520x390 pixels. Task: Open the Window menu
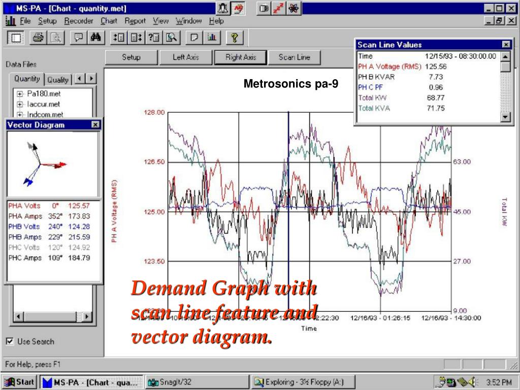tap(189, 21)
